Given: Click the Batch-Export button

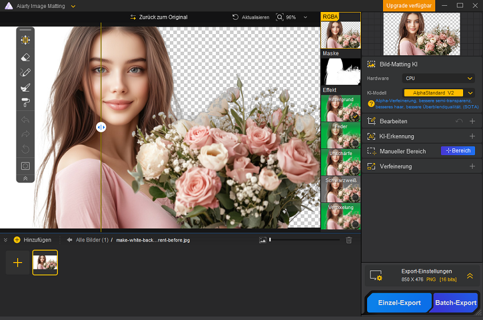Looking at the screenshot, I should coord(456,303).
